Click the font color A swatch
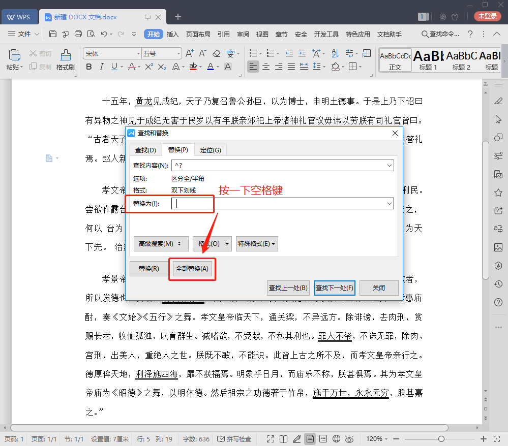This screenshot has height=446, width=508. click(x=210, y=67)
